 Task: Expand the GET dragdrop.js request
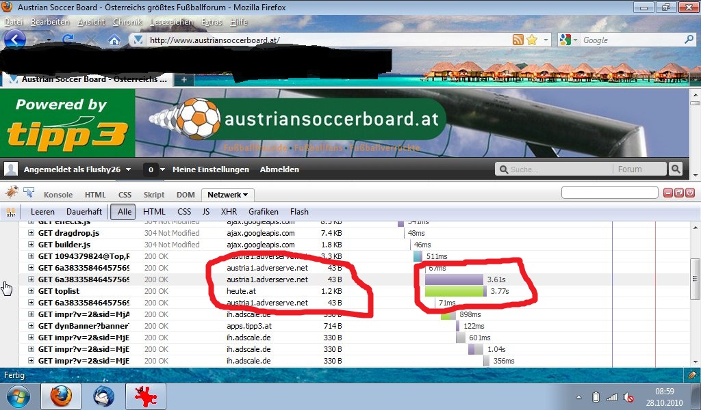click(31, 233)
